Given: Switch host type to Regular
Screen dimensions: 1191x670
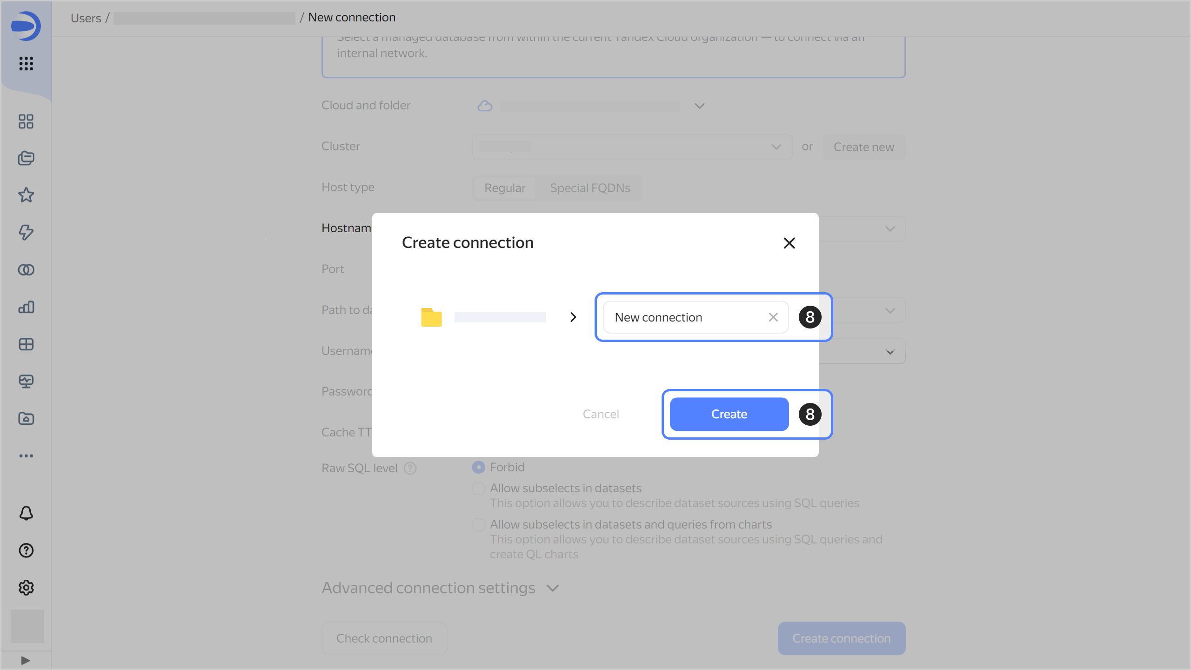Looking at the screenshot, I should (504, 188).
